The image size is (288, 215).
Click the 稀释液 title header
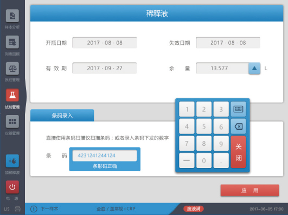click(157, 14)
